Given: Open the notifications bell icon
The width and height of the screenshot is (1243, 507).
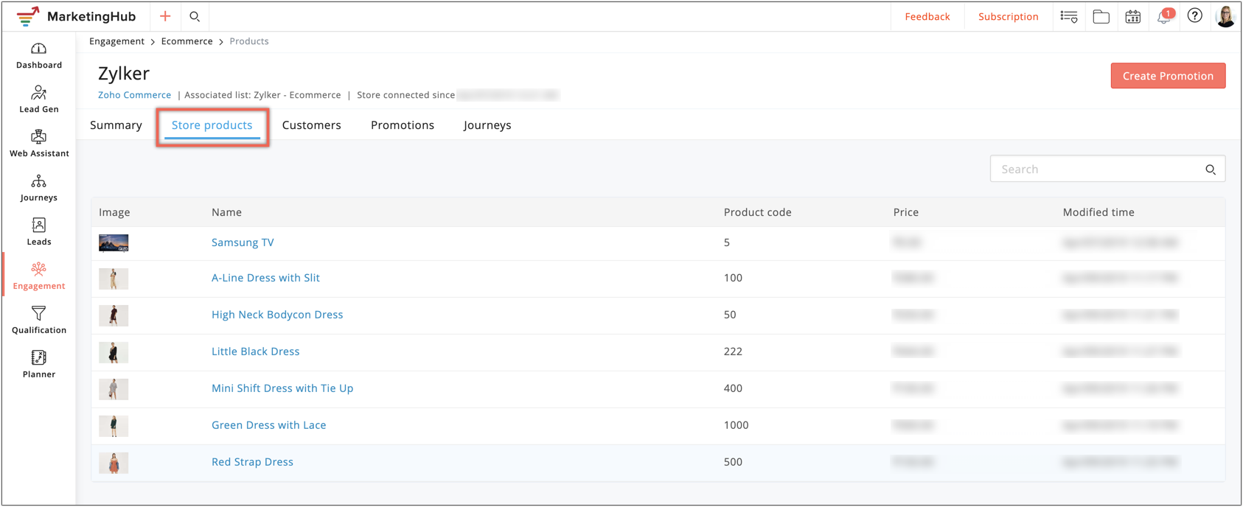Looking at the screenshot, I should 1164,16.
